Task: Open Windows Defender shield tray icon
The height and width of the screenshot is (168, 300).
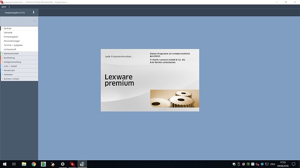Action: tap(234, 164)
